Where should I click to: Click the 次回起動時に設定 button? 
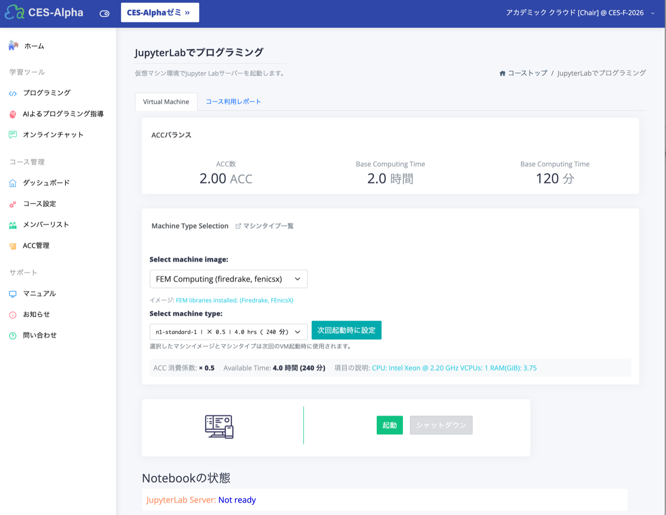pyautogui.click(x=346, y=330)
